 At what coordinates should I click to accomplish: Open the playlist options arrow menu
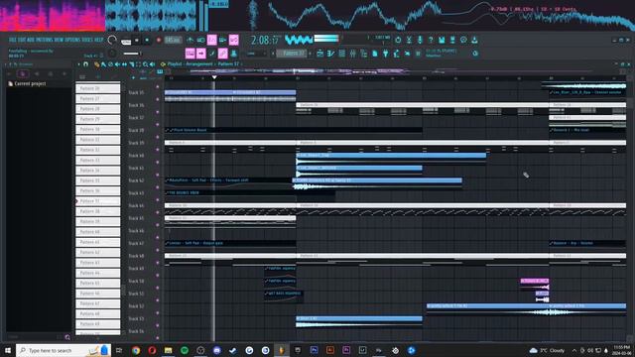point(79,64)
